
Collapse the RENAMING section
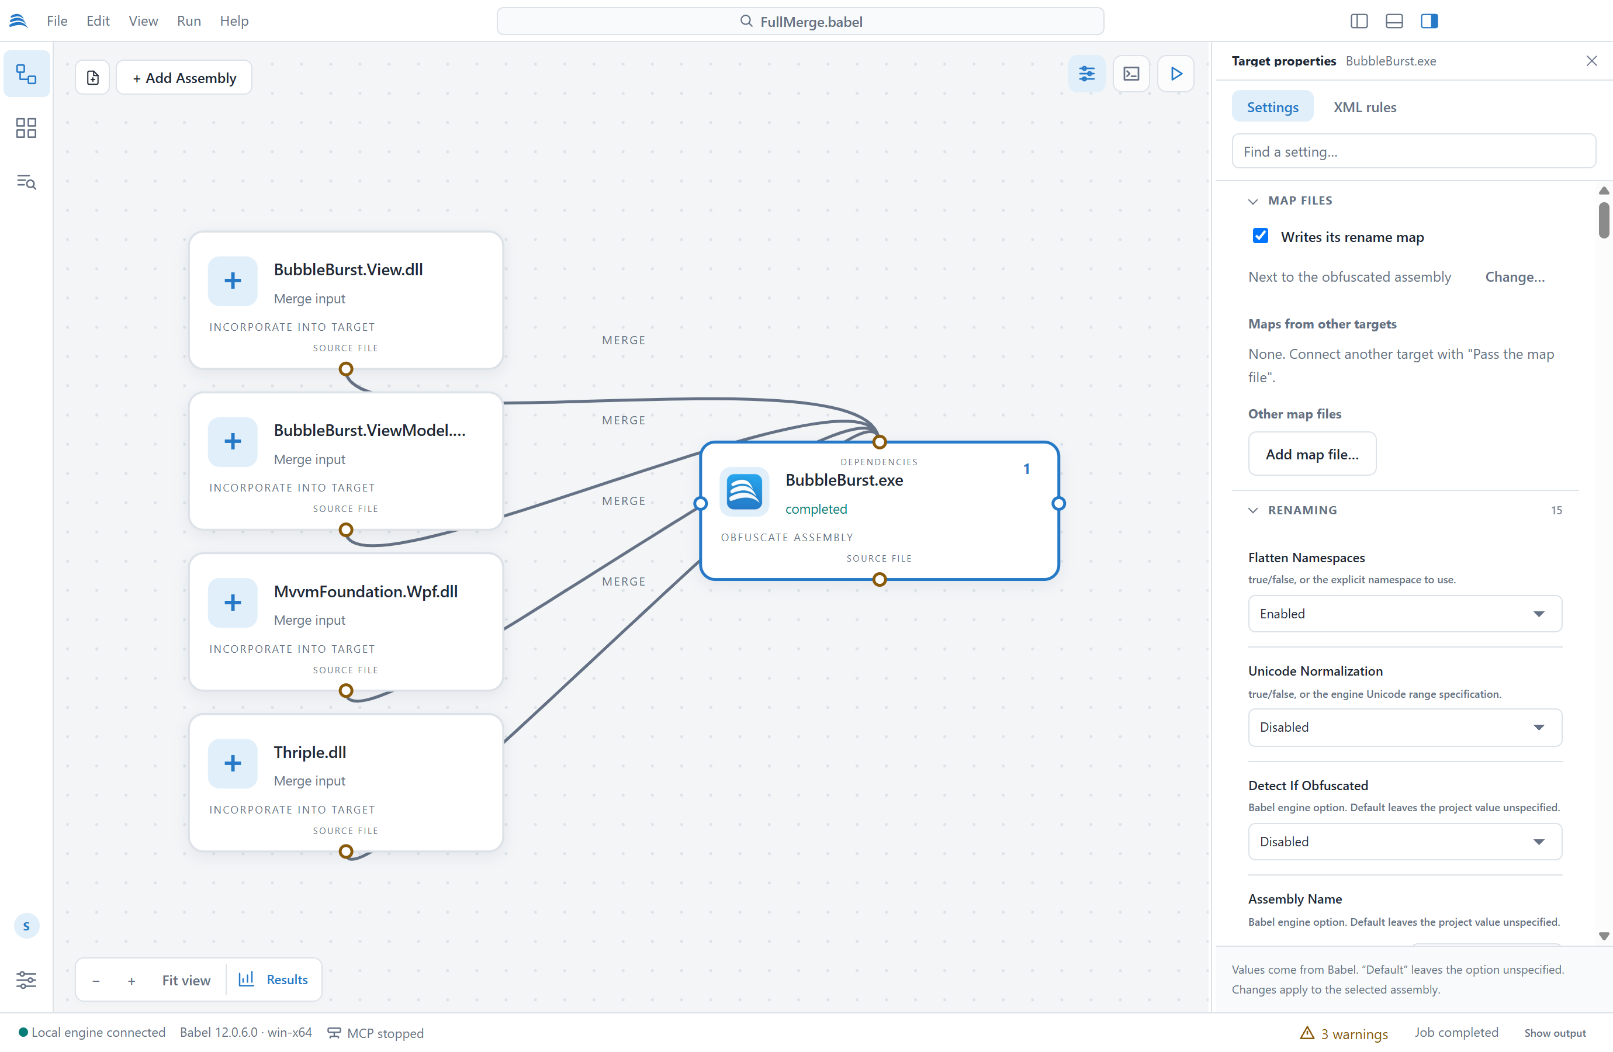[1253, 510]
